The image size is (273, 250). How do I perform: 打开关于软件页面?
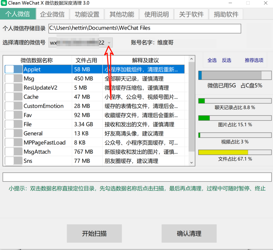point(191,14)
